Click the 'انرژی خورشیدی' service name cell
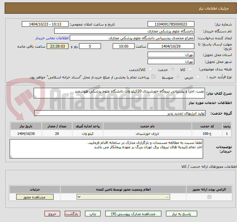The image size is (237, 222). click(x=147, y=134)
